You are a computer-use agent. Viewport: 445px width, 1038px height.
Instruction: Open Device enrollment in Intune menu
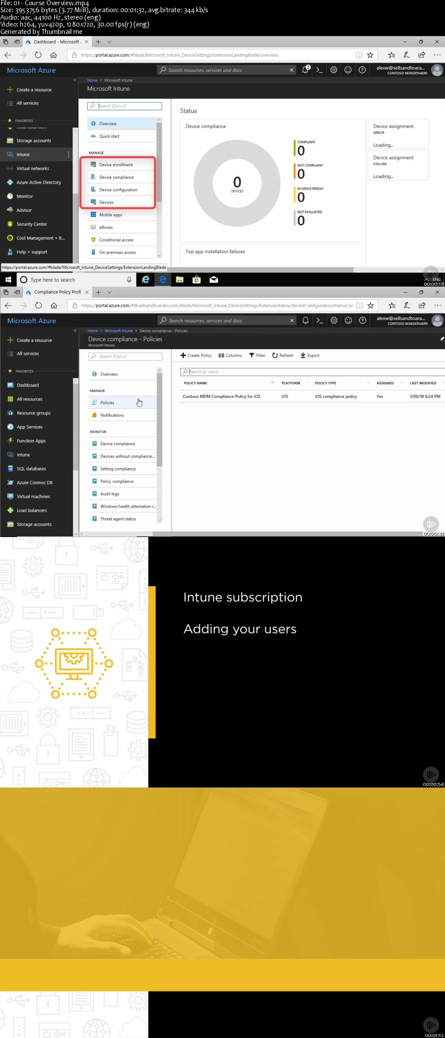pyautogui.click(x=116, y=165)
